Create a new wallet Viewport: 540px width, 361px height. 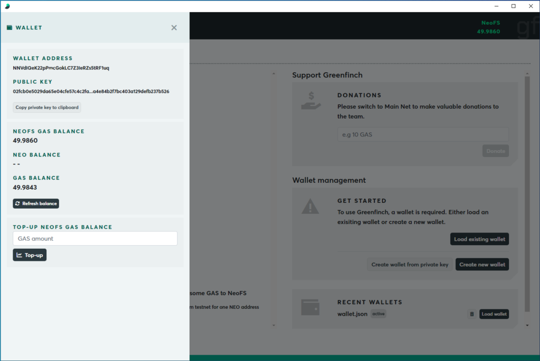(482, 265)
